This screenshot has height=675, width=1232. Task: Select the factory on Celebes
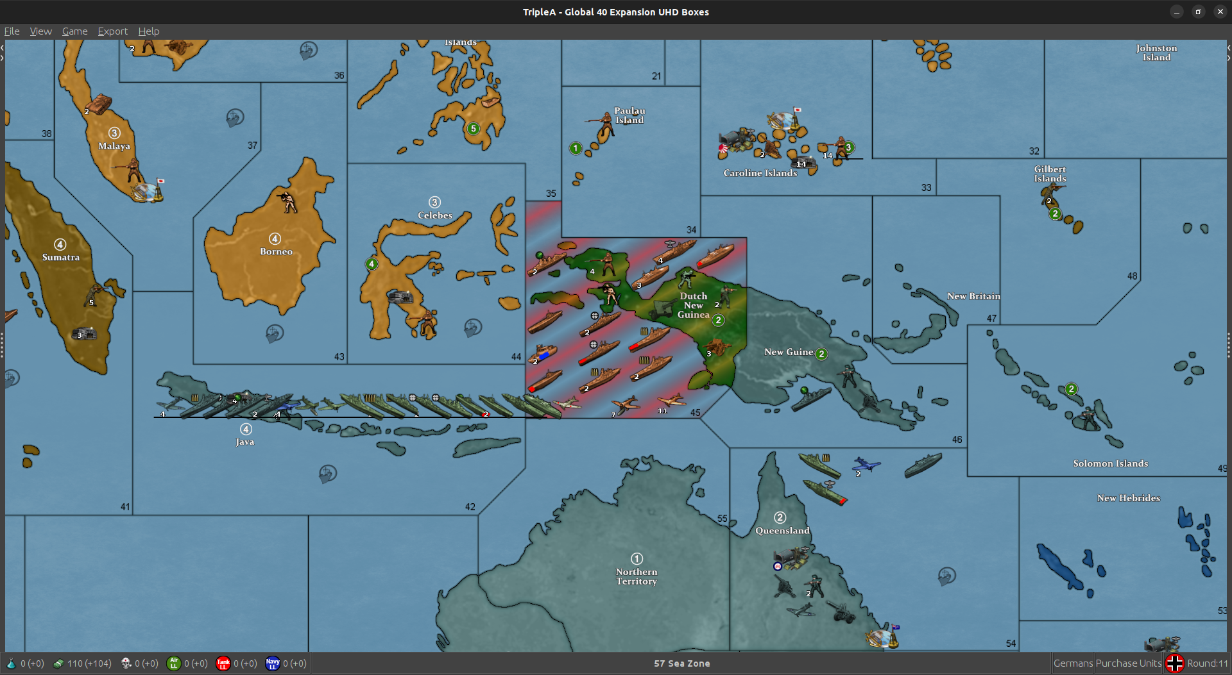[x=400, y=297]
